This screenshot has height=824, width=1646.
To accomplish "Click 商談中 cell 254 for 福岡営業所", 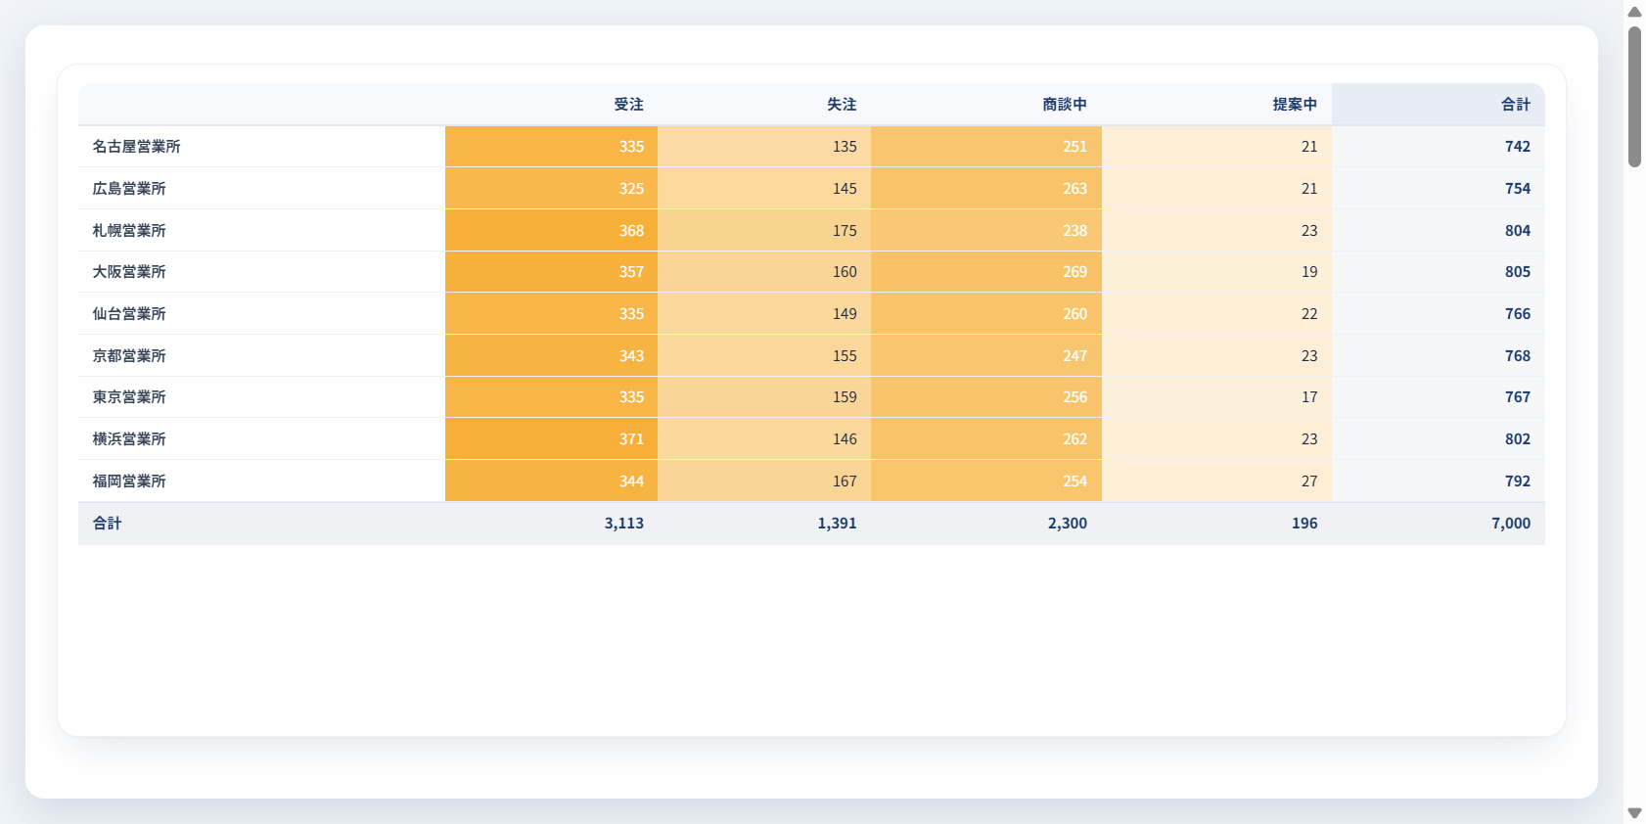I will pyautogui.click(x=986, y=481).
